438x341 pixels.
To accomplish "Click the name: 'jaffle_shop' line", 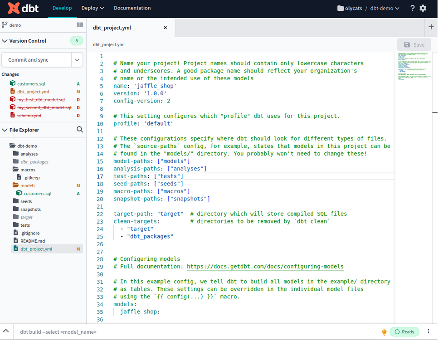I will (x=145, y=86).
